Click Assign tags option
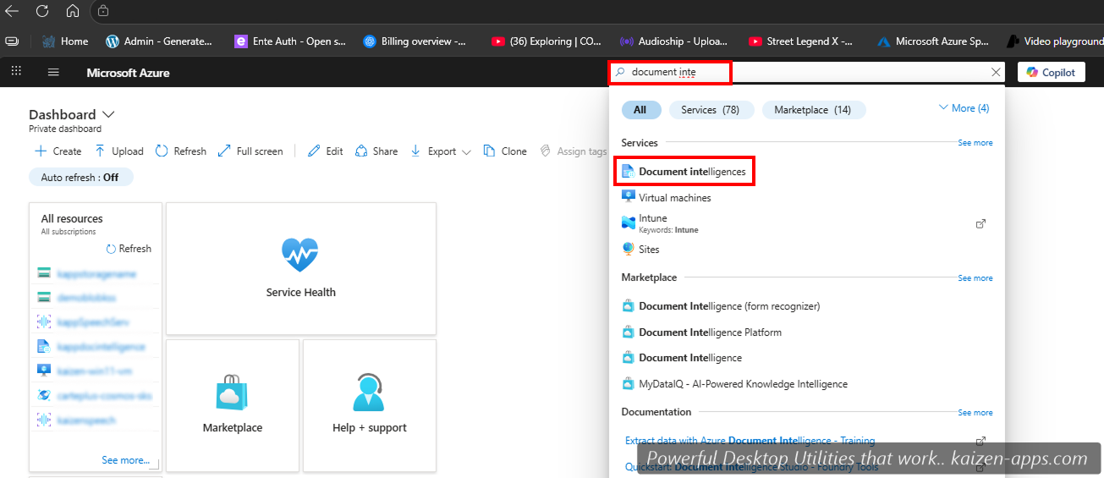 coord(574,151)
